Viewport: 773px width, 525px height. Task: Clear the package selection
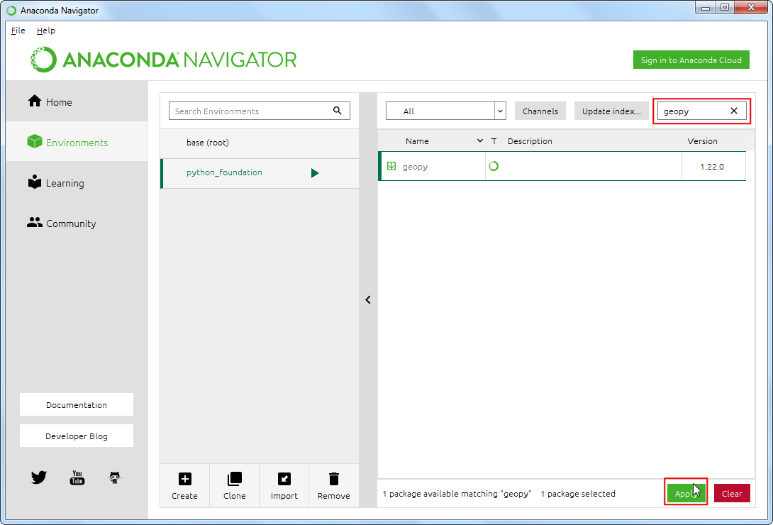pyautogui.click(x=732, y=493)
